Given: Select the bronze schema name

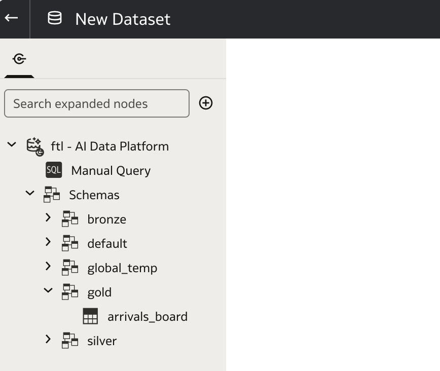Looking at the screenshot, I should [106, 219].
